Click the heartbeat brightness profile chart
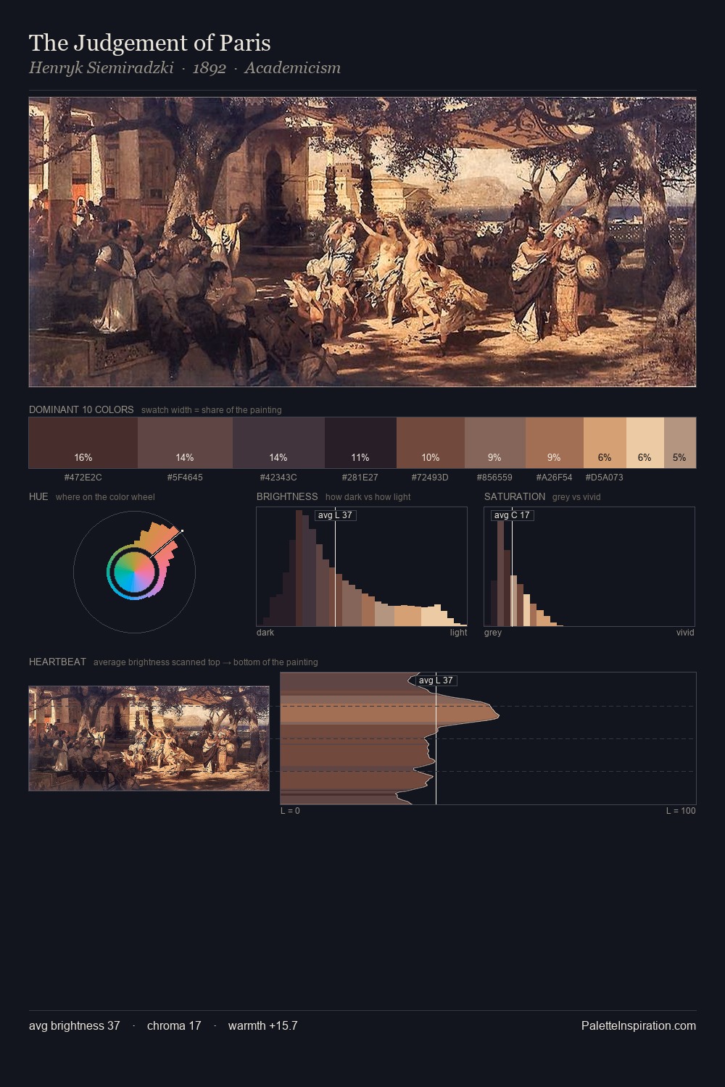Image resolution: width=725 pixels, height=1087 pixels. click(x=488, y=738)
